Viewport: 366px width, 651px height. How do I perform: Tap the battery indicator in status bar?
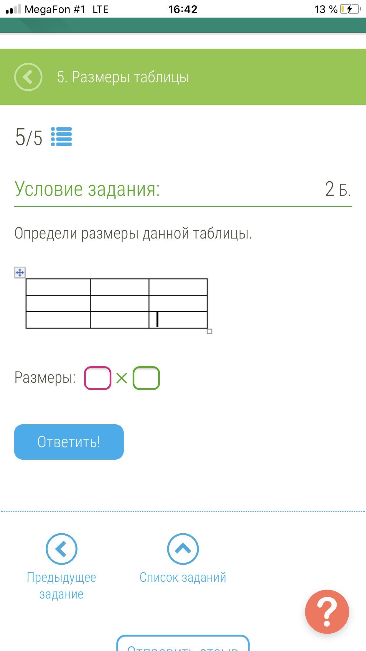(x=350, y=9)
